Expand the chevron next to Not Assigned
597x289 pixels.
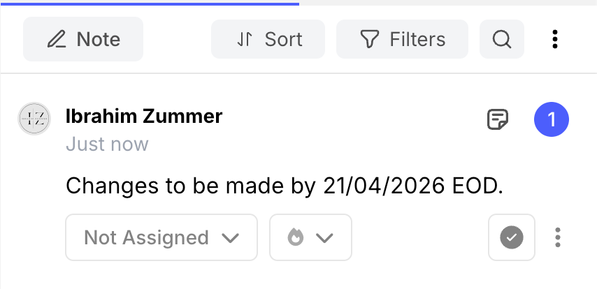tap(231, 238)
